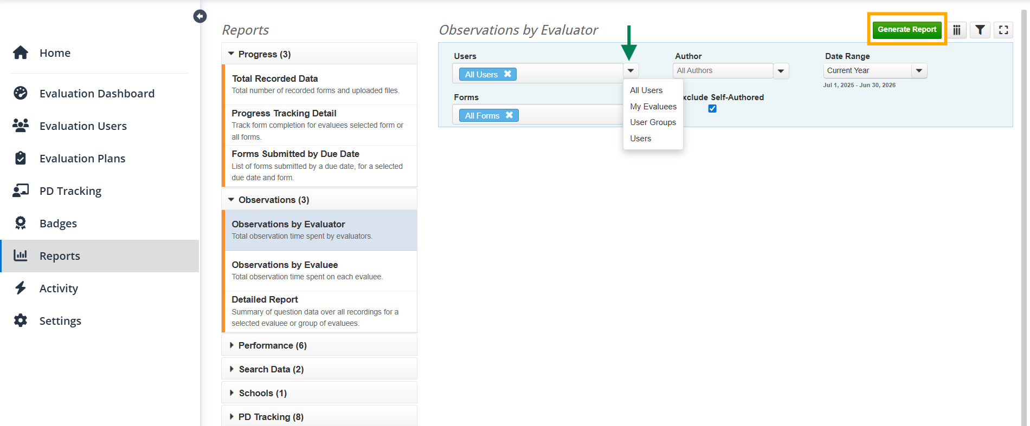Click the Evaluation Users people icon
Screen dimensions: 1030x426
coord(21,126)
